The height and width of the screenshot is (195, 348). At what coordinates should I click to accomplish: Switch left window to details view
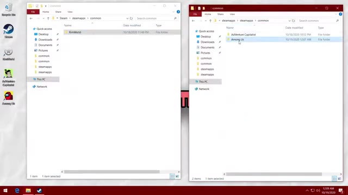(172, 176)
